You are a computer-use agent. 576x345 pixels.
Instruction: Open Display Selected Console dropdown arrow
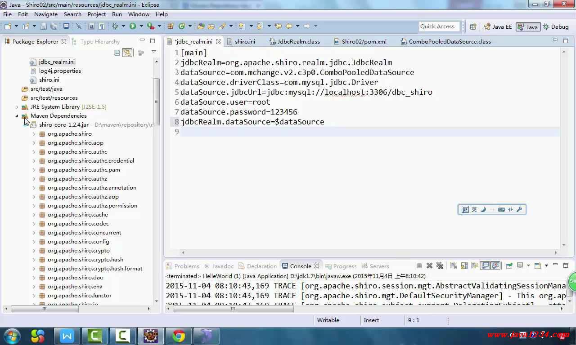pyautogui.click(x=528, y=266)
